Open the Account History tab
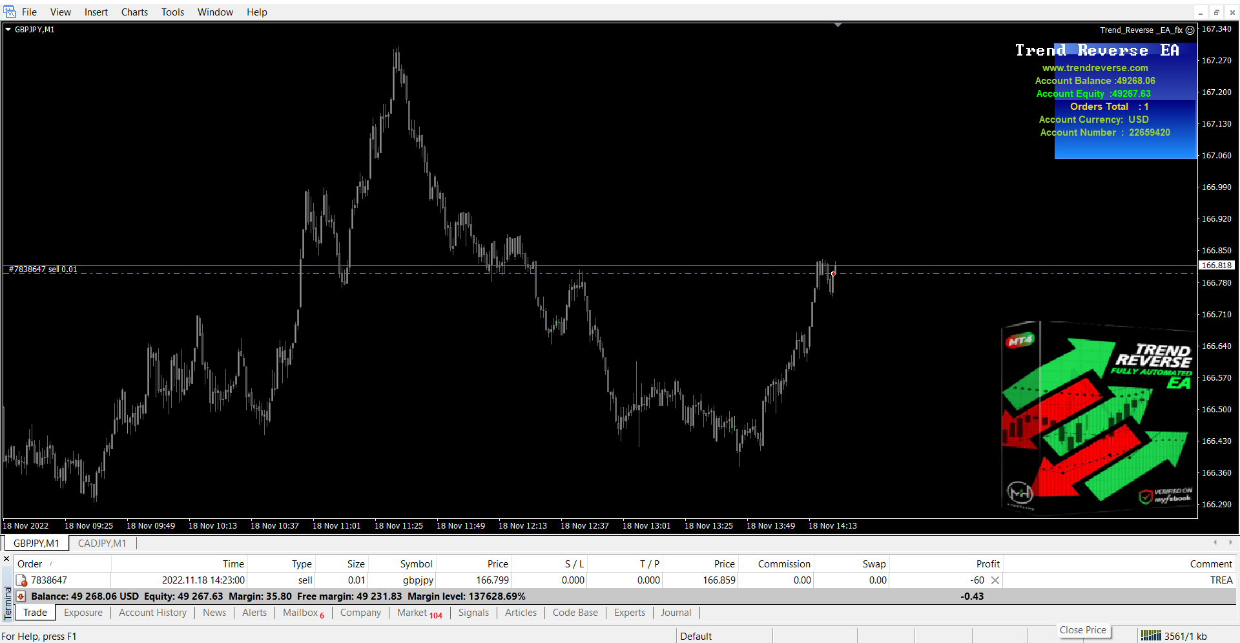1240x643 pixels. pos(152,613)
